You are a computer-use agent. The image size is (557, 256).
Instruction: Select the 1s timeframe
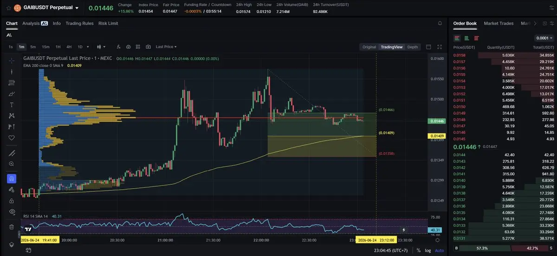(x=11, y=47)
